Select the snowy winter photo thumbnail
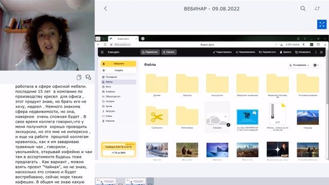The image size is (329, 185). click(157, 150)
